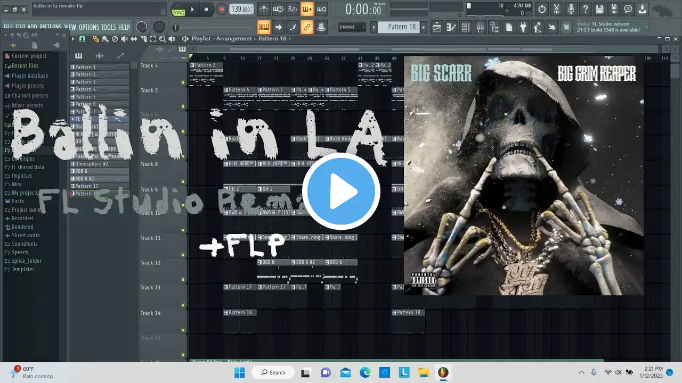
Task: Select the playlist paint brush tool
Action: pos(105,39)
